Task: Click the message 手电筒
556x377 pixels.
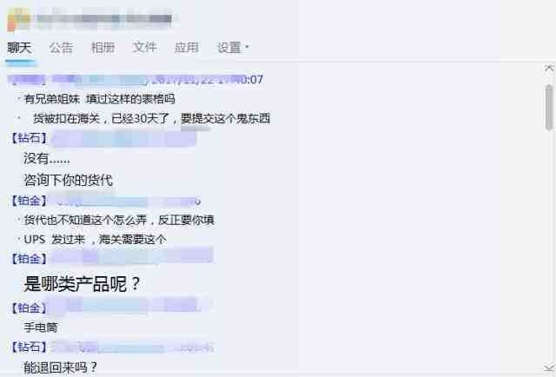Action: (41, 327)
